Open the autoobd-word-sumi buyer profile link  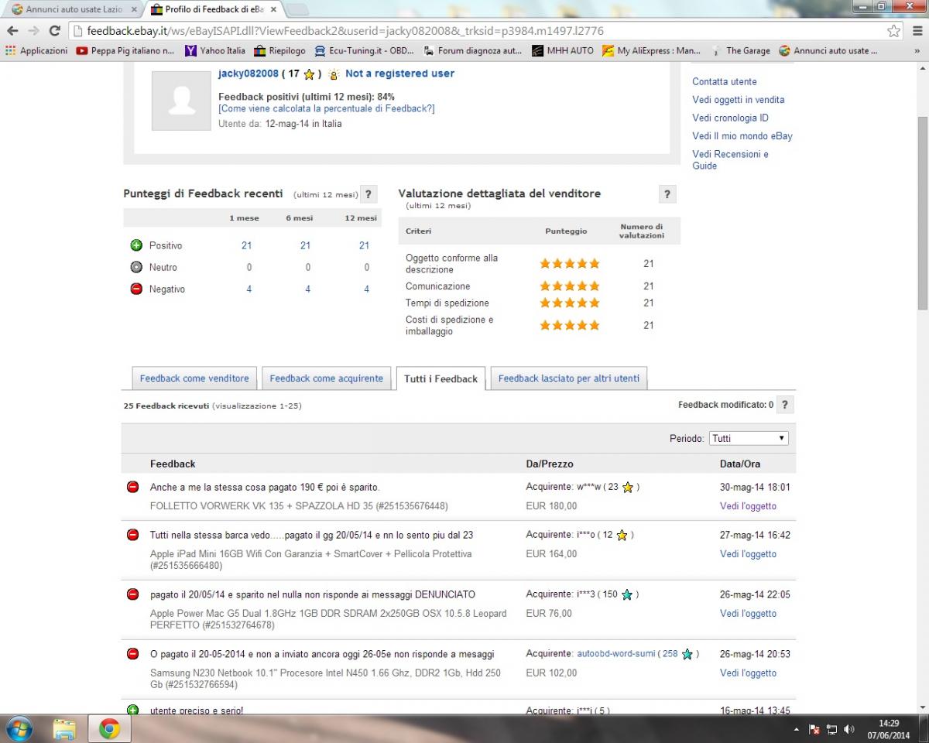(615, 654)
